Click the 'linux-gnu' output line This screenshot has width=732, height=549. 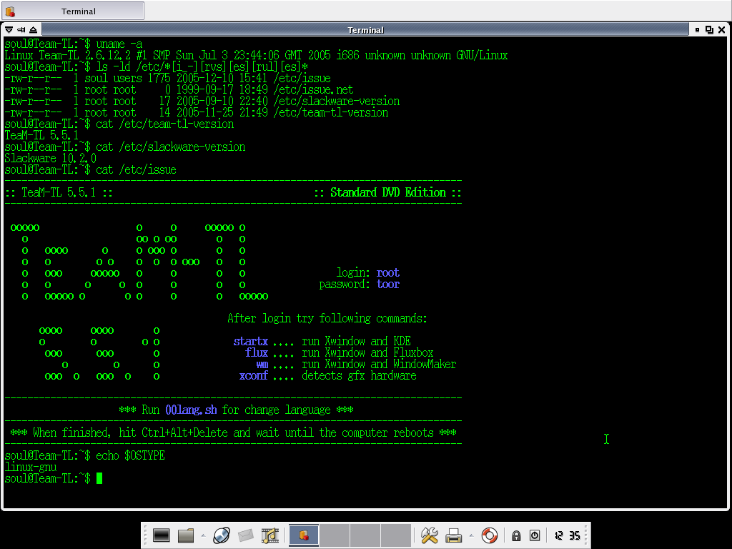[x=31, y=468]
